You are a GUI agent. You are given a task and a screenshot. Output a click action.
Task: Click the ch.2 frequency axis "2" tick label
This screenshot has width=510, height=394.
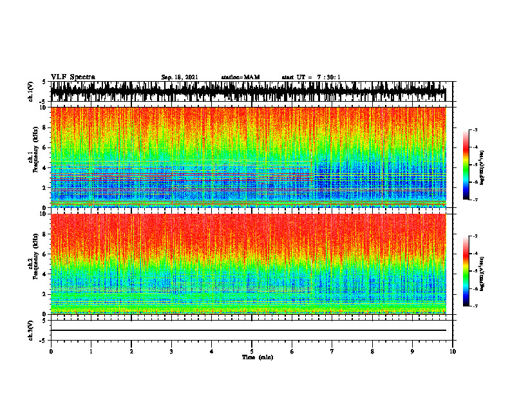(x=44, y=294)
